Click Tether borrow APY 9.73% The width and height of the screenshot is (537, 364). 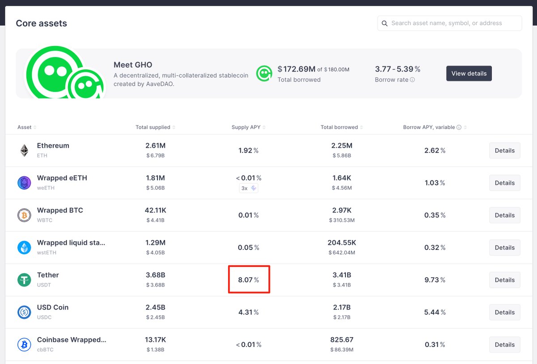435,280
